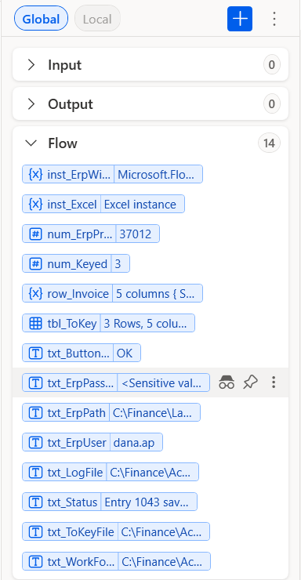This screenshot has height=580, width=301.
Task: Click the C:\Finance\La path value
Action: pyautogui.click(x=155, y=413)
